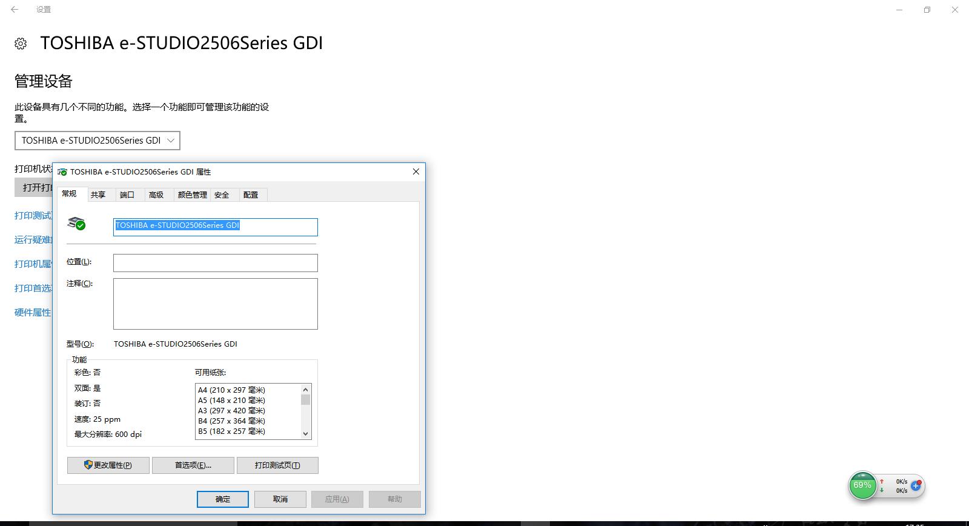
Task: Click the 打印机属性 link in Settings
Action: (33, 264)
